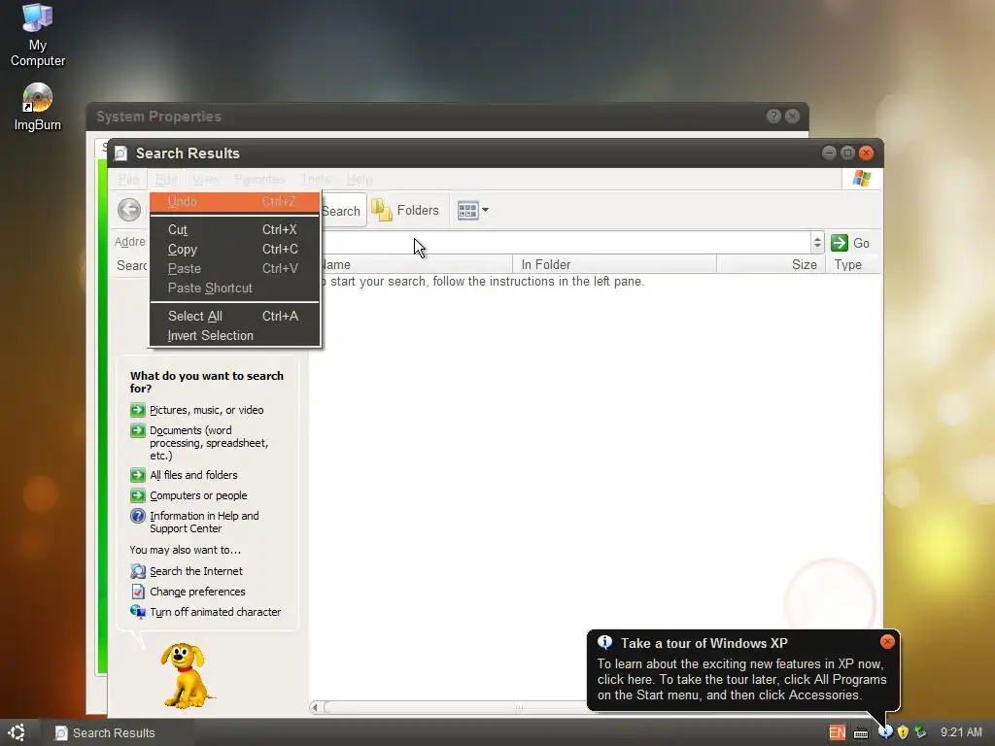Click the Search toolbar button
The height and width of the screenshot is (746, 995).
[x=342, y=211]
